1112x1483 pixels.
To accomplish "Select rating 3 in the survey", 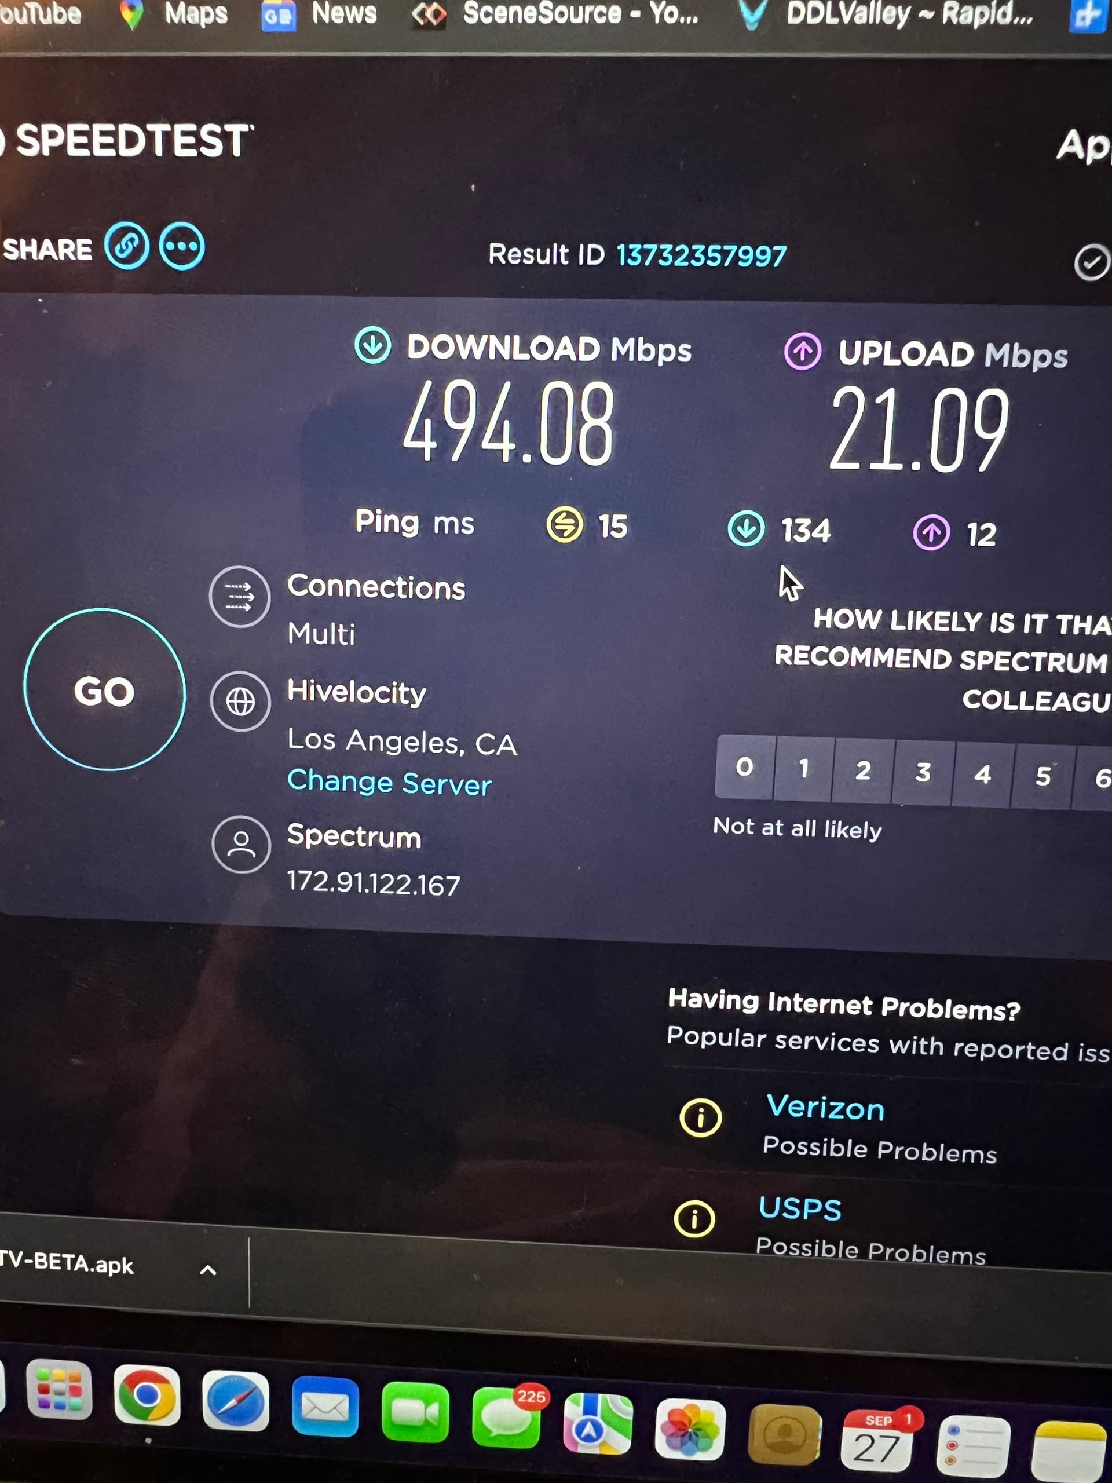I will tap(922, 772).
